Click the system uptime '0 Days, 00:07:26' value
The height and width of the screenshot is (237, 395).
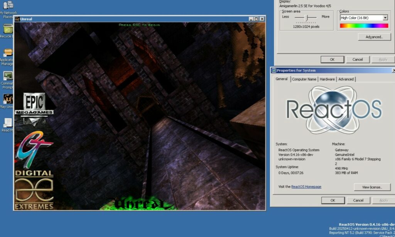point(291,173)
